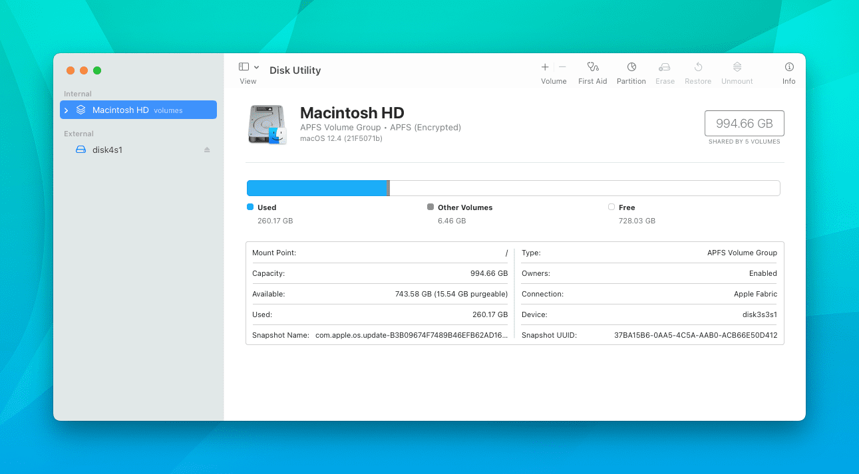The width and height of the screenshot is (859, 474).
Task: Click the Macintosh HD drive icon image
Action: [x=267, y=124]
